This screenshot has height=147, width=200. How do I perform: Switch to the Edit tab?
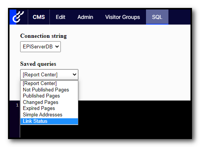(x=60, y=17)
